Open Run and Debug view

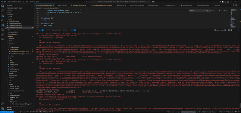[2, 20]
